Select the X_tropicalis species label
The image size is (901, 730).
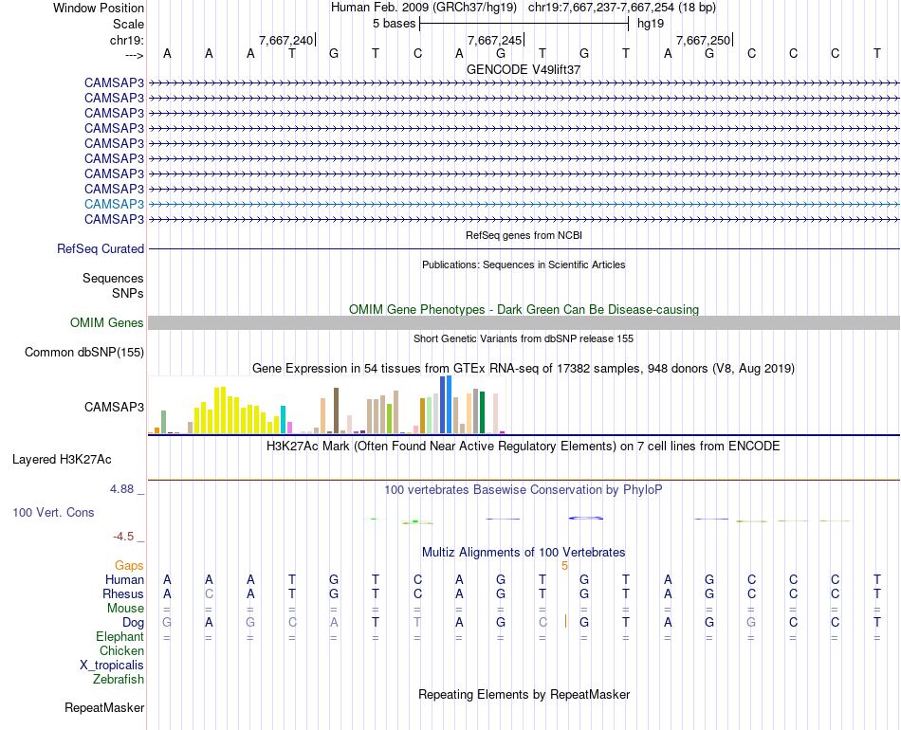click(x=112, y=666)
